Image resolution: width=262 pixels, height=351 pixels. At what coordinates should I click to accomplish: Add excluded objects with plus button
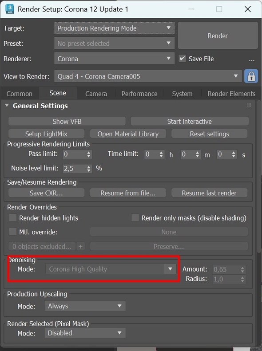pyautogui.click(x=81, y=246)
